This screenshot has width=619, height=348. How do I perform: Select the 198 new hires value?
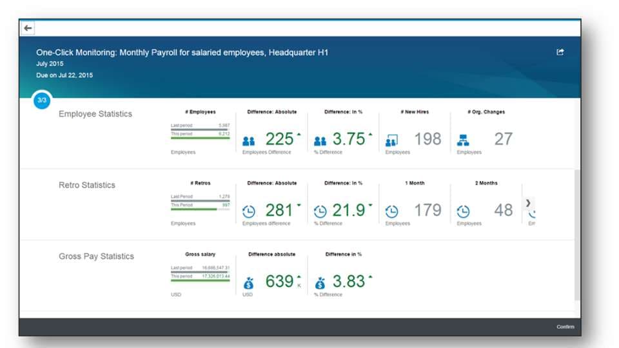click(427, 139)
